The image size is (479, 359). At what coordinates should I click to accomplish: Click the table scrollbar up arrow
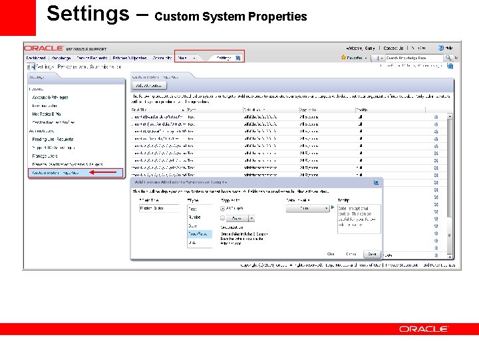(x=449, y=116)
